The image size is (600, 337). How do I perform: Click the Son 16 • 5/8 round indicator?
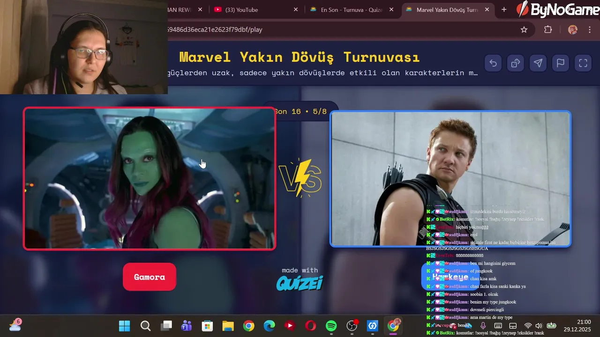point(300,111)
